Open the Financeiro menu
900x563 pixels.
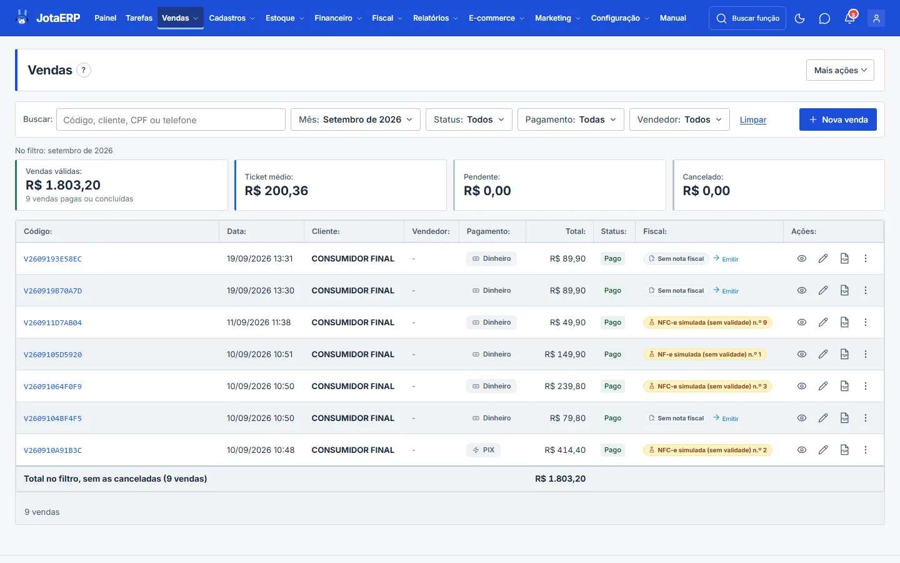338,18
